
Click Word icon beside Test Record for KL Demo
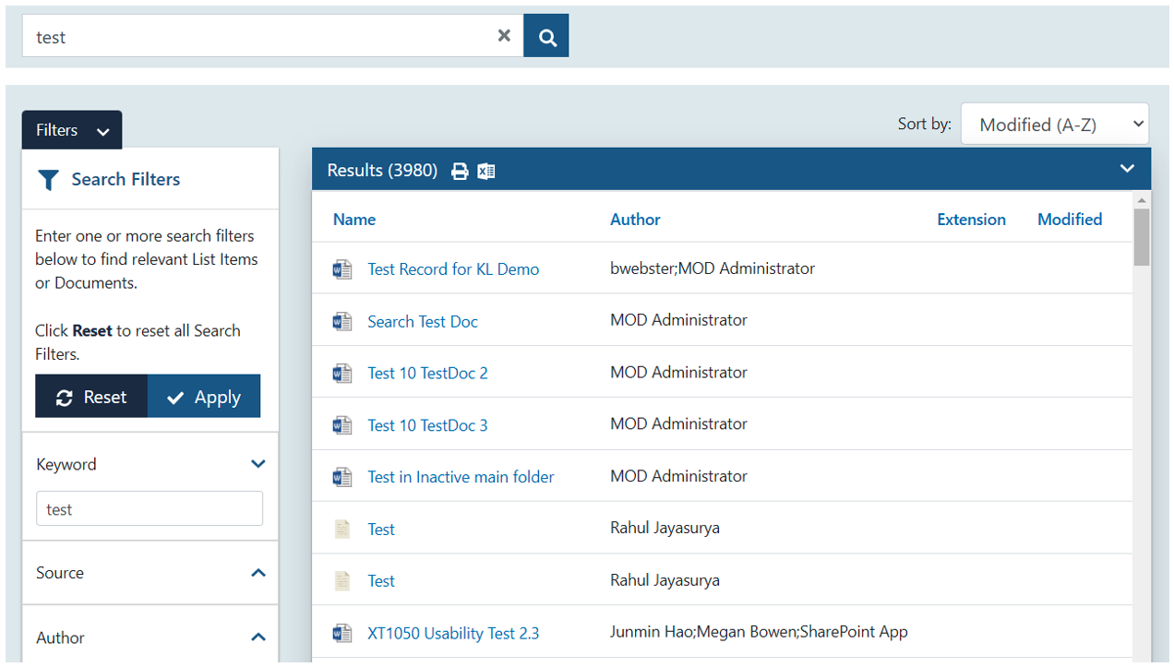pos(342,269)
